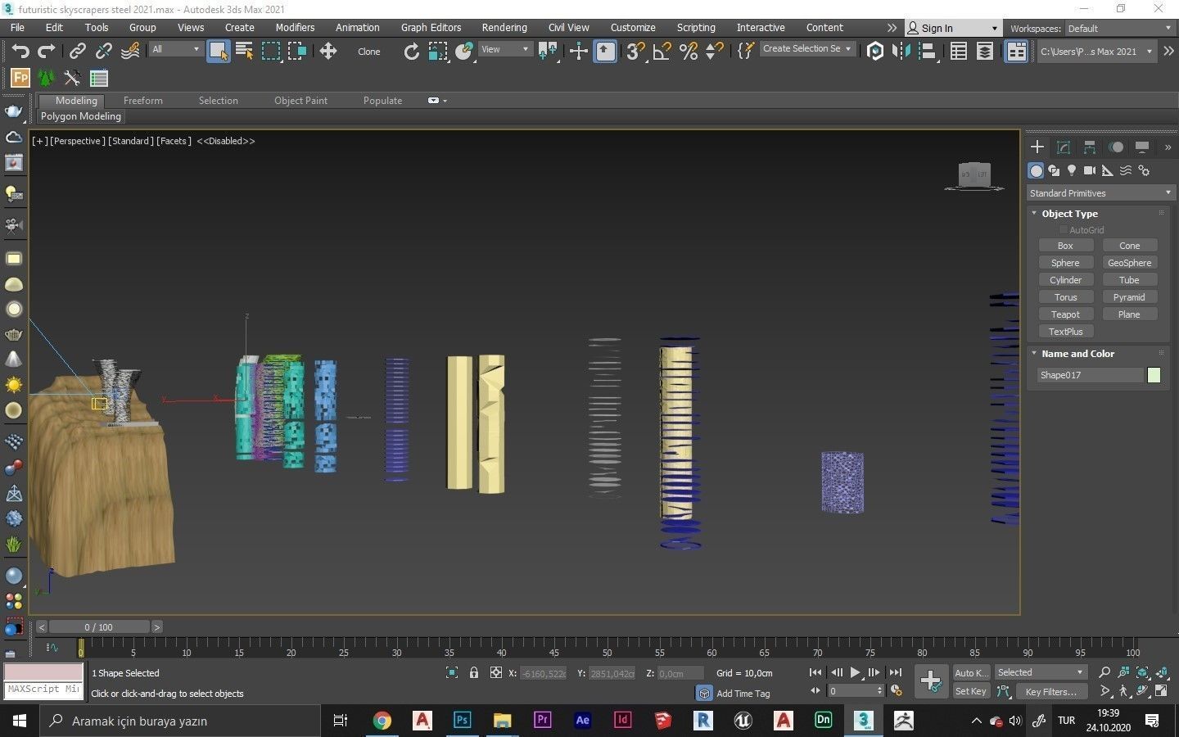1179x737 pixels.
Task: Create a Teapot primitive via its button
Action: coord(1065,314)
